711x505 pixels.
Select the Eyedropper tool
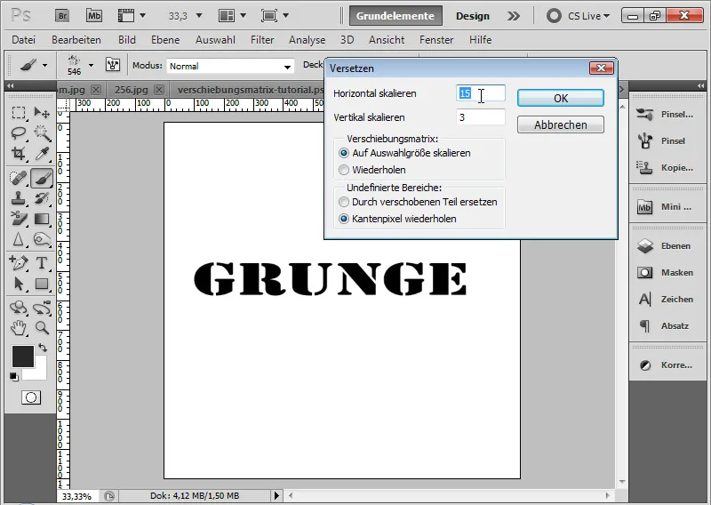42,154
